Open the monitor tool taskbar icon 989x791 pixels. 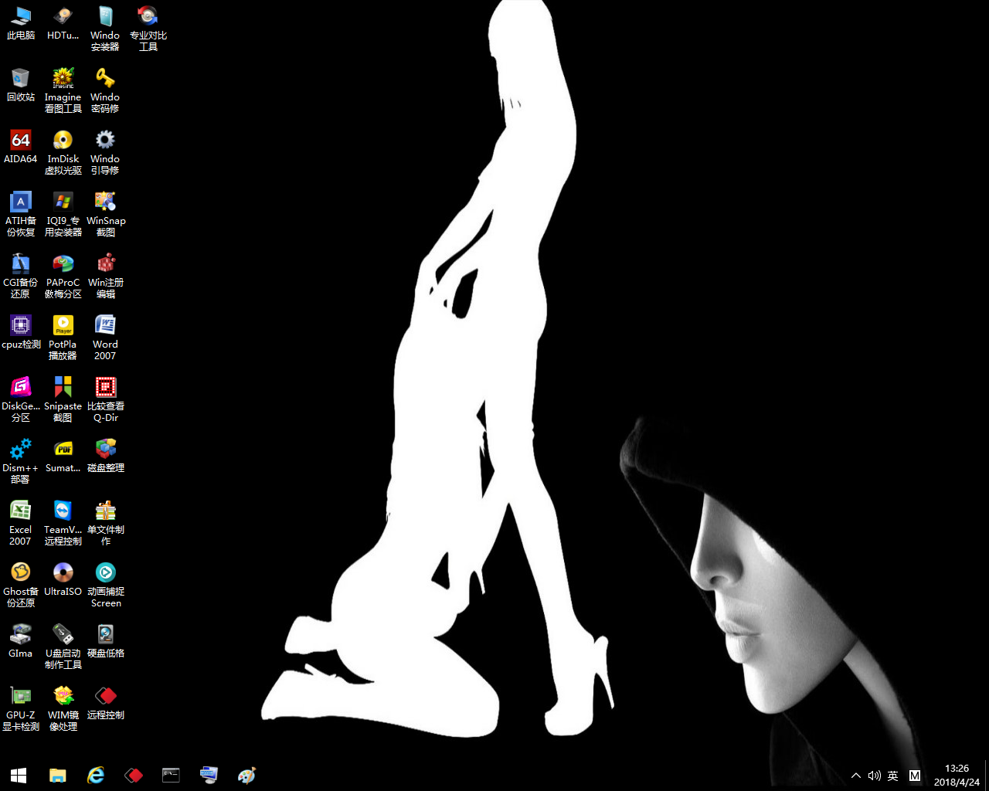(x=209, y=775)
